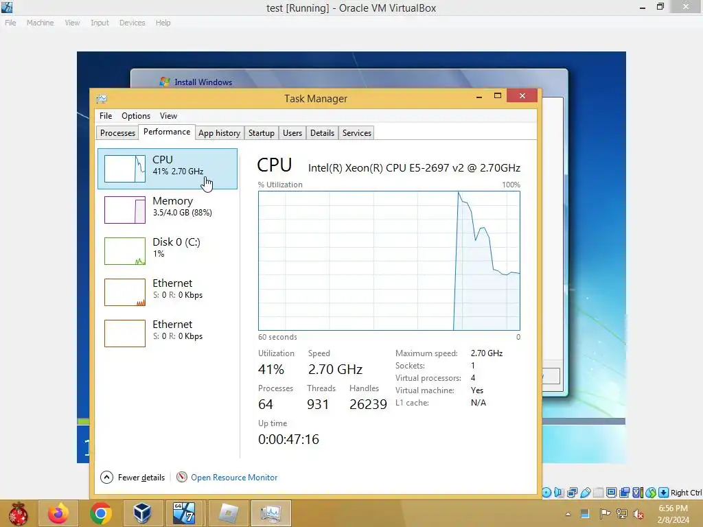Click the Handles value 26239
Image resolution: width=703 pixels, height=527 pixels.
tap(368, 404)
